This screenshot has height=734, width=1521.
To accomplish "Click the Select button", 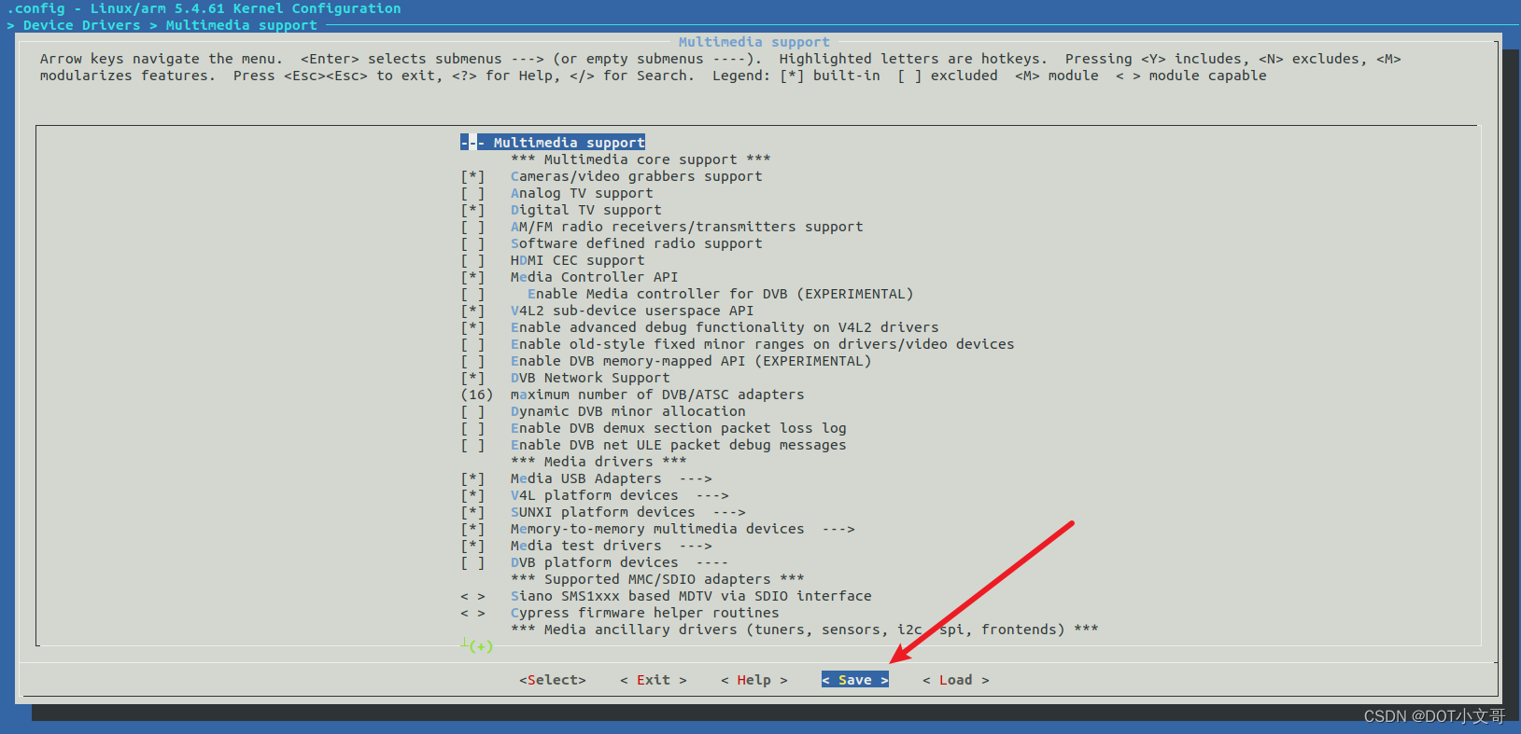I will tap(553, 680).
